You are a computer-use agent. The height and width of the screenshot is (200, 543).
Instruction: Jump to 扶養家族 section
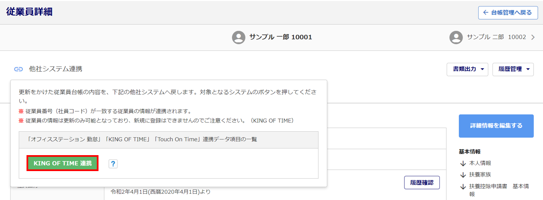click(x=480, y=174)
